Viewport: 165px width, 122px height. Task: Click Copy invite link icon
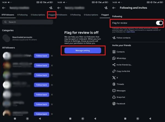[x=114, y=71]
